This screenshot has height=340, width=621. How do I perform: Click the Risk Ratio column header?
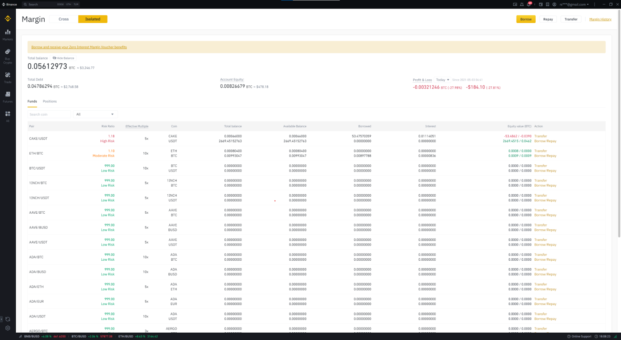tap(108, 126)
